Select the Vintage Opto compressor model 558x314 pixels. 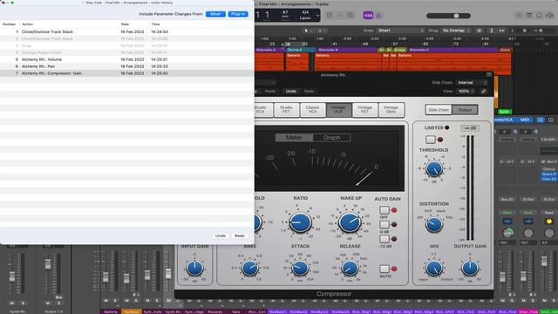[x=391, y=110]
